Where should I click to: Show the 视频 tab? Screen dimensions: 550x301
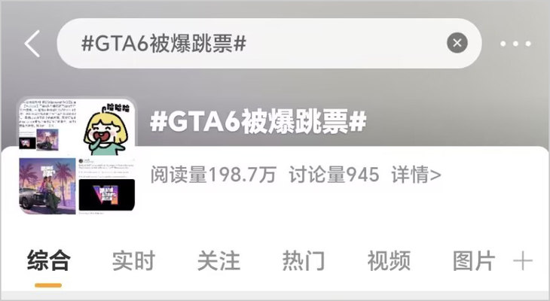pos(389,260)
